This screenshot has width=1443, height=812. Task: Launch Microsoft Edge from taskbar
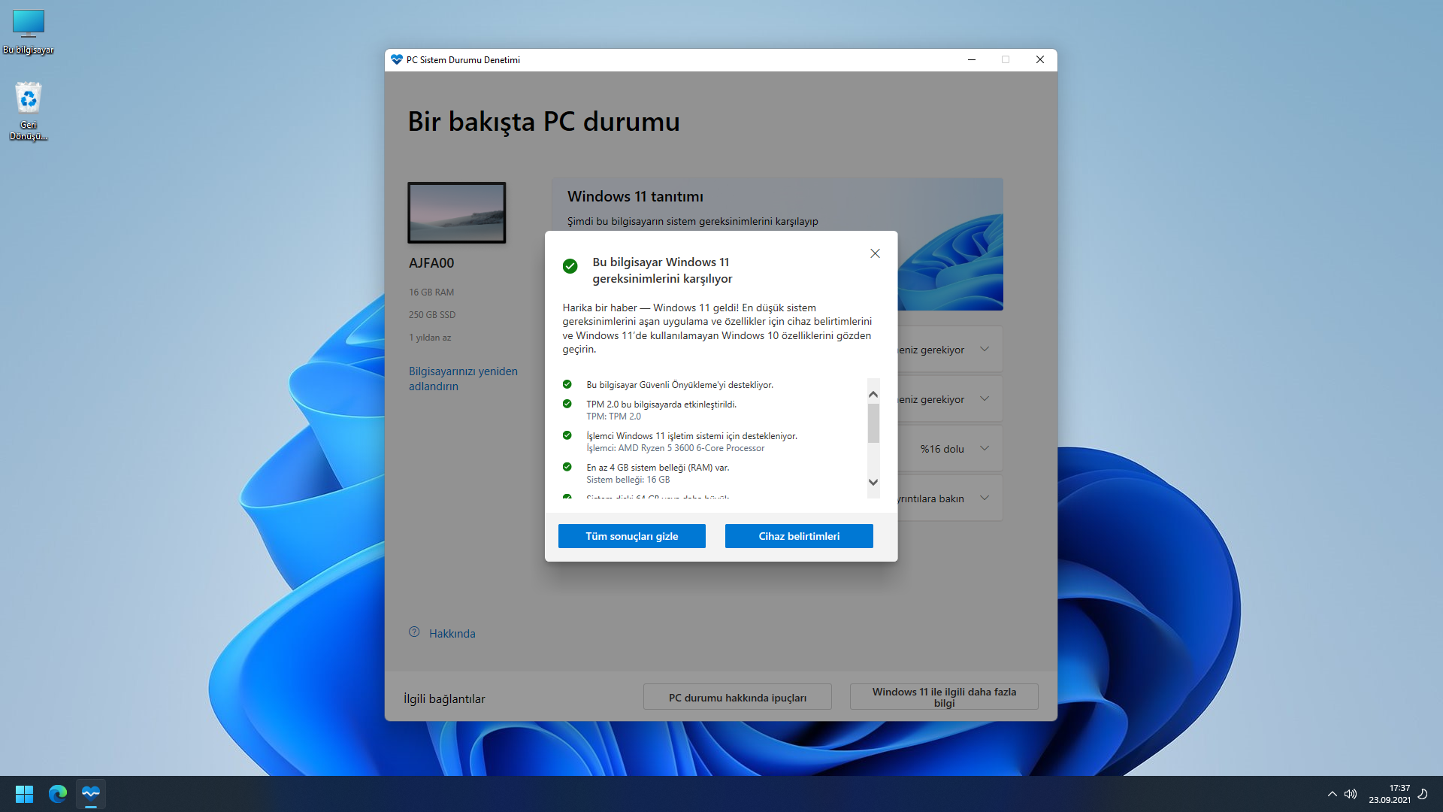58,794
